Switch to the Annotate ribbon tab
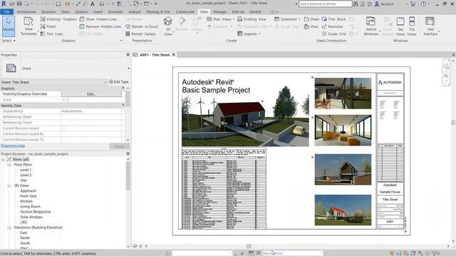This screenshot has width=456, height=257. (115, 11)
